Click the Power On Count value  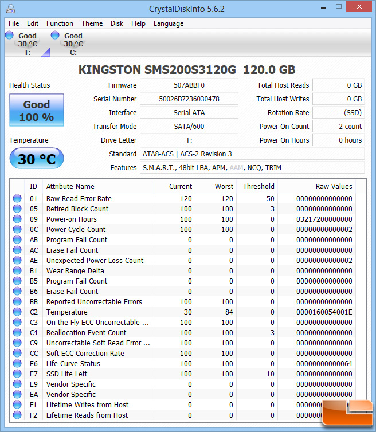tap(339, 127)
